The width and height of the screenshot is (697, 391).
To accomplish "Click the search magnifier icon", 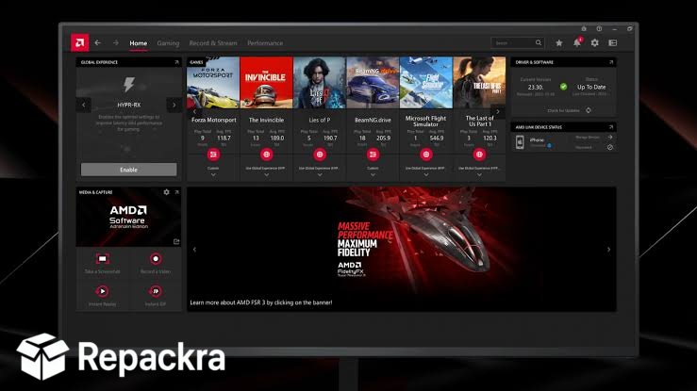I will click(x=539, y=42).
